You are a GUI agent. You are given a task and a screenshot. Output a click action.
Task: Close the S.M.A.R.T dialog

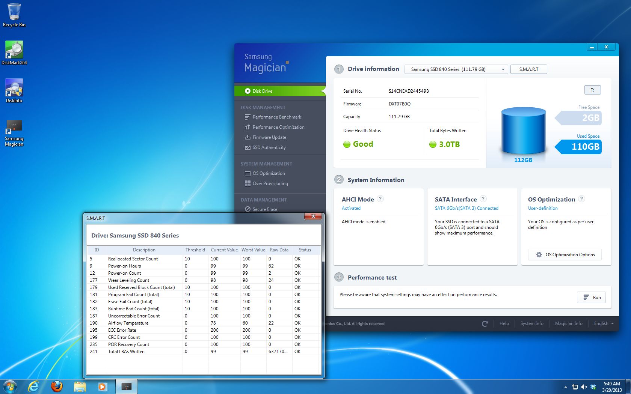point(313,216)
